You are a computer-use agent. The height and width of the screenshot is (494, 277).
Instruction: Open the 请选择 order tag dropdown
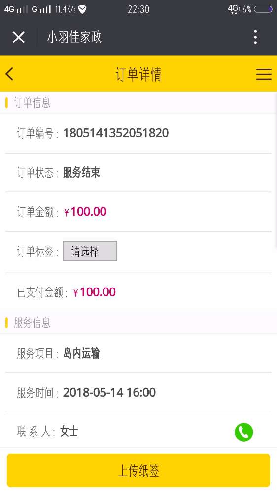click(x=90, y=251)
